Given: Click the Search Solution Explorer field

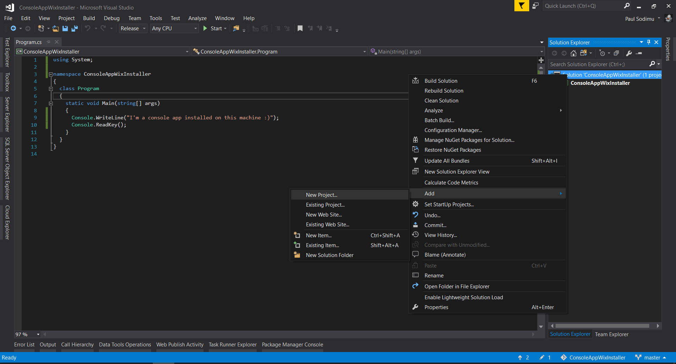Looking at the screenshot, I should point(599,64).
